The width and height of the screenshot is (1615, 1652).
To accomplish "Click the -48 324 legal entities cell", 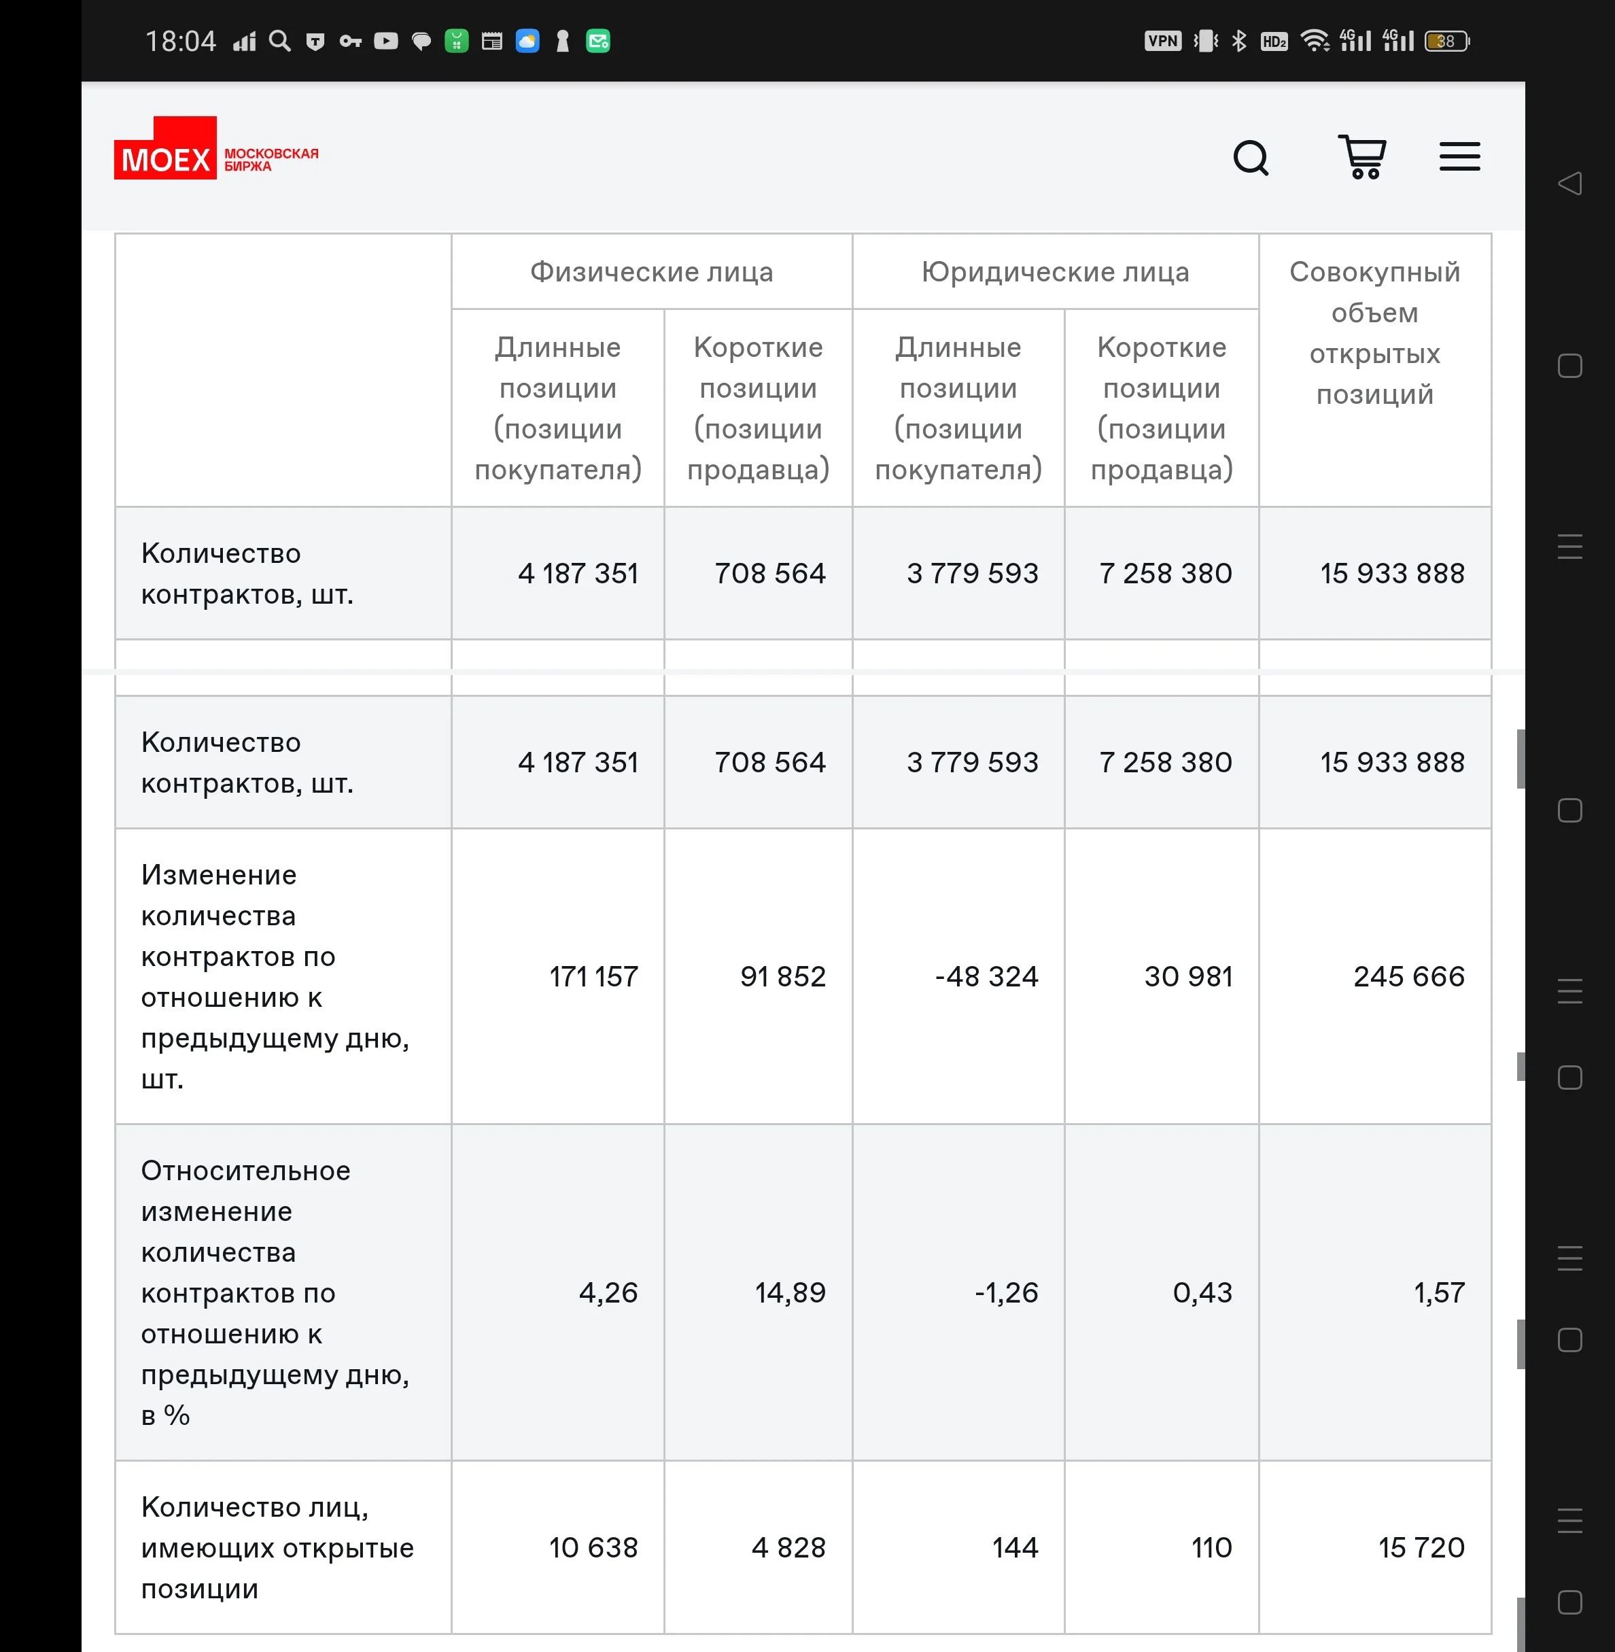I will (x=958, y=976).
